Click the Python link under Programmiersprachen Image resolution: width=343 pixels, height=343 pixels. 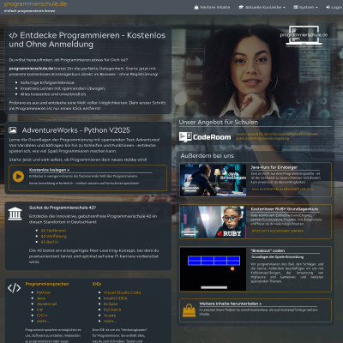tap(44, 292)
